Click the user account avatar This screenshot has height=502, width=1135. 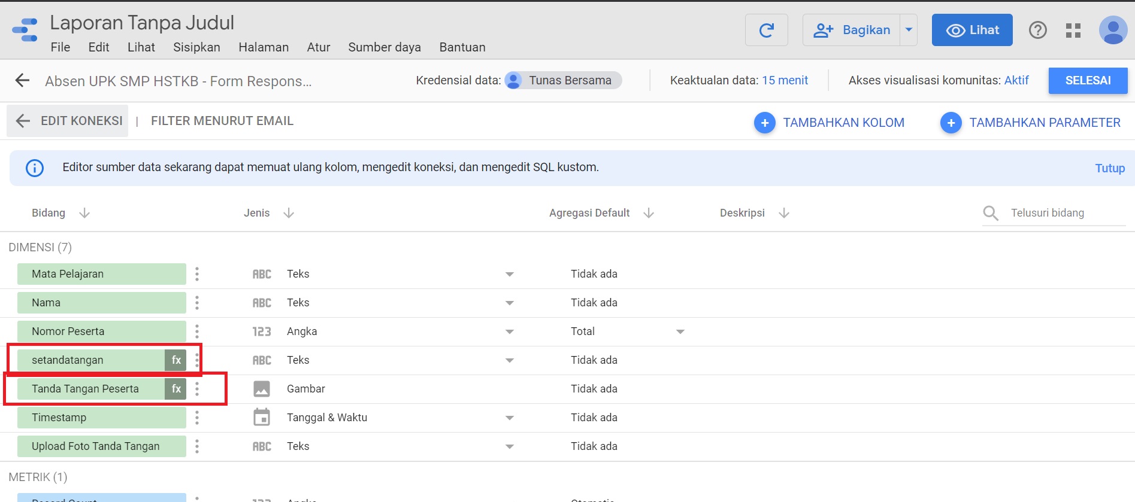click(x=1113, y=30)
